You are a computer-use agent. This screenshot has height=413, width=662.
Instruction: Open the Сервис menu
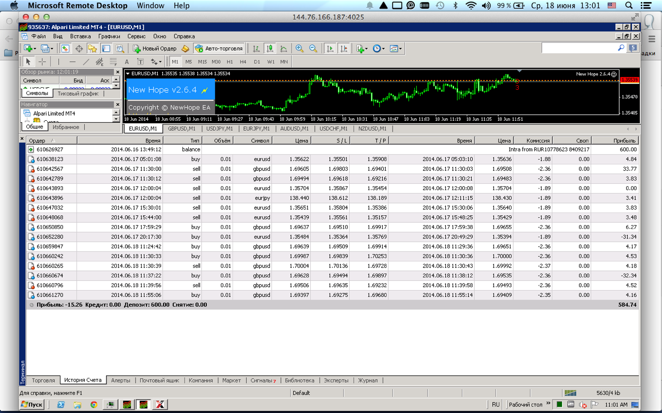click(x=137, y=36)
